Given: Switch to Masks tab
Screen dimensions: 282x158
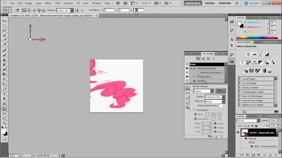Looking at the screenshot, I should click(x=258, y=42).
